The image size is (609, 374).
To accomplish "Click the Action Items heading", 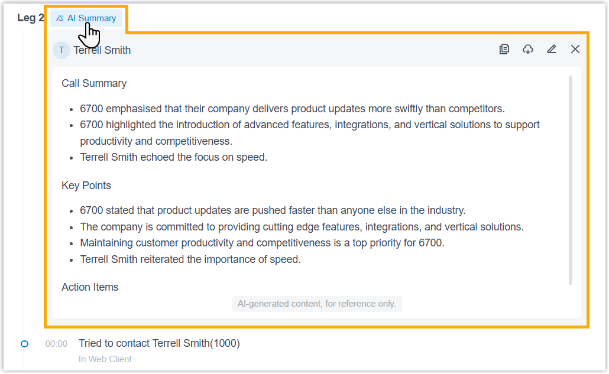I will tap(90, 287).
